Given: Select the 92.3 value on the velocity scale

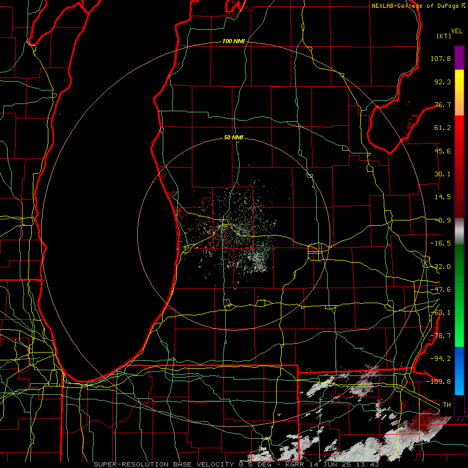Looking at the screenshot, I should pyautogui.click(x=443, y=82).
